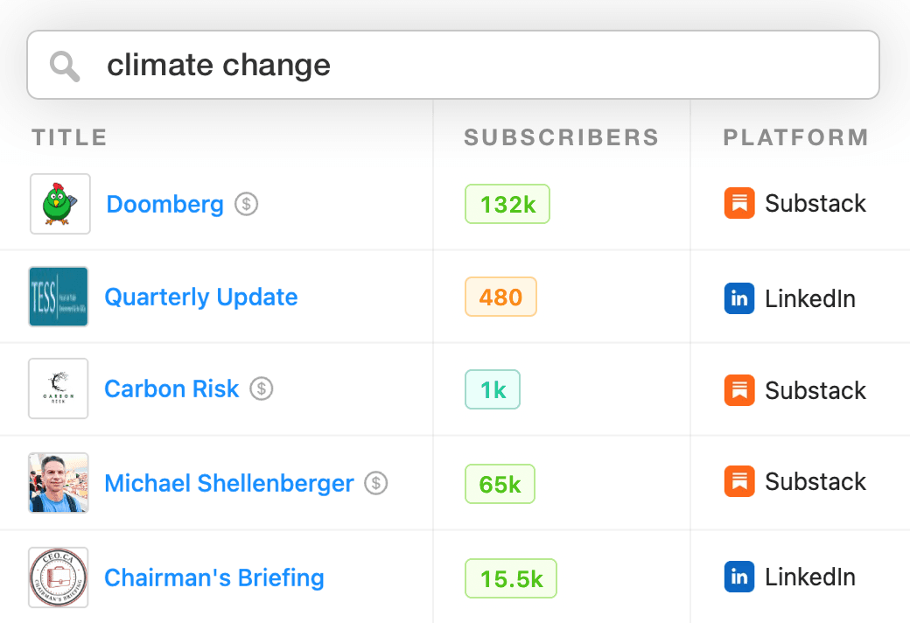Click the Doomberg green bird thumbnail
Screen dimensions: 910x623
pyautogui.click(x=59, y=204)
